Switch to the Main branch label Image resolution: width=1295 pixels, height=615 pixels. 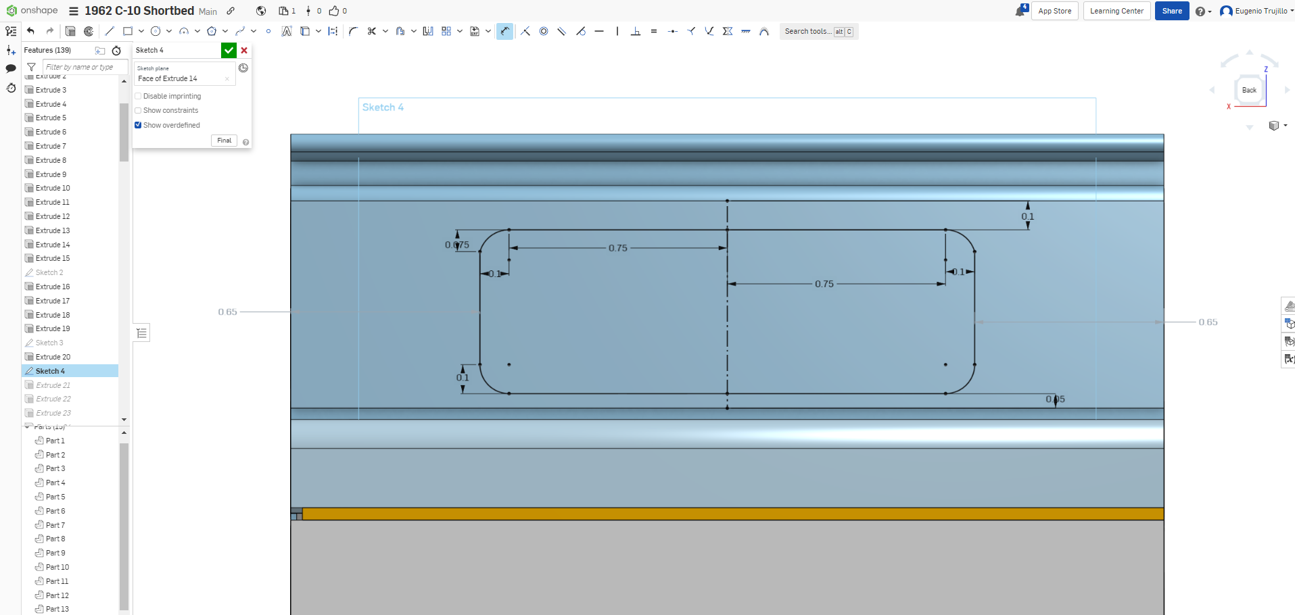[207, 11]
